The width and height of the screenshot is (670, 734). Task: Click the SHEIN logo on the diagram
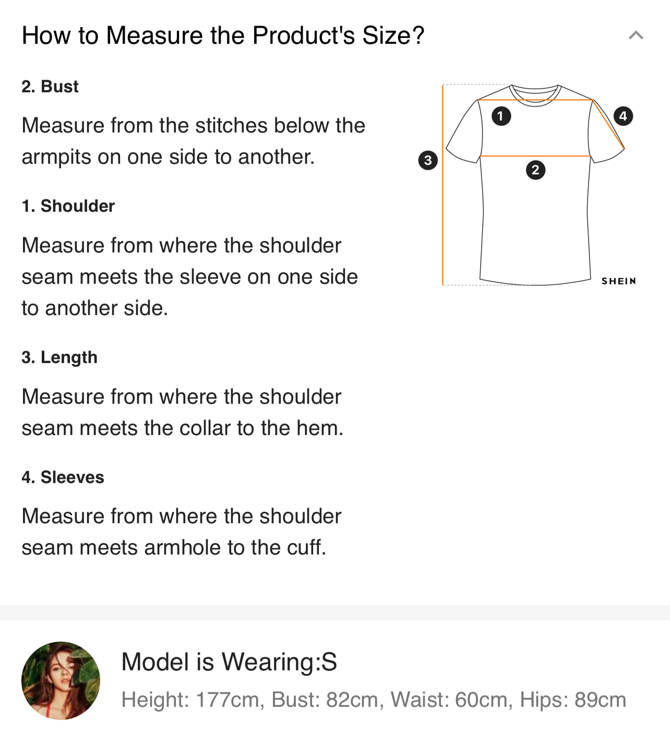[x=619, y=281]
